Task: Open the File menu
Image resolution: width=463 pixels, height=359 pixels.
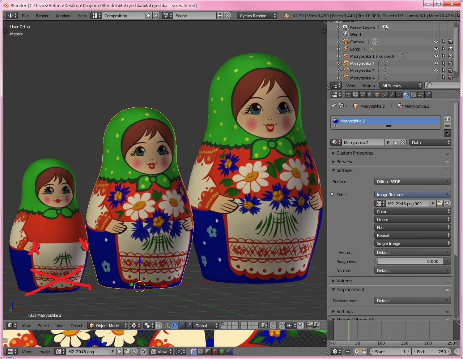Action: coord(25,16)
